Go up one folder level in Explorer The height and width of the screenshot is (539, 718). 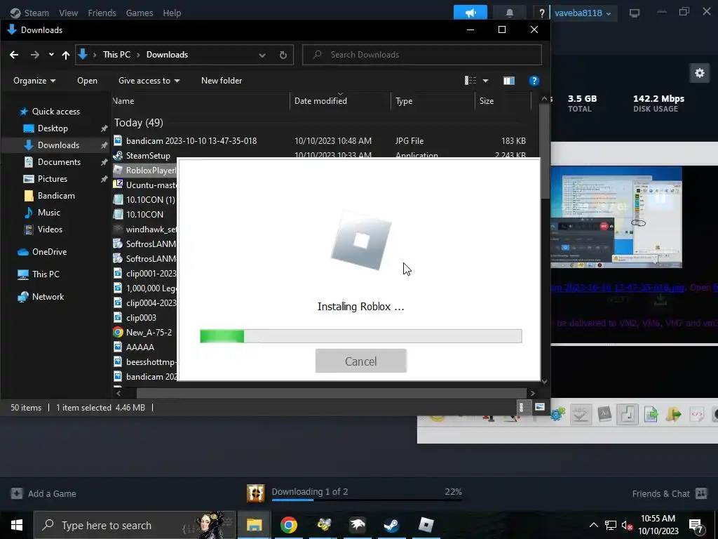pyautogui.click(x=65, y=55)
